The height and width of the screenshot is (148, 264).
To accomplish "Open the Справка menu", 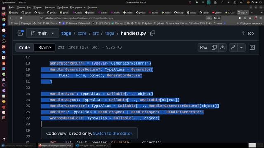I will coord(92,7).
